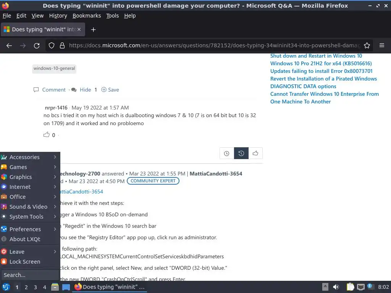Open the View menu
Screen dimensions: 391x293
tap(38, 16)
